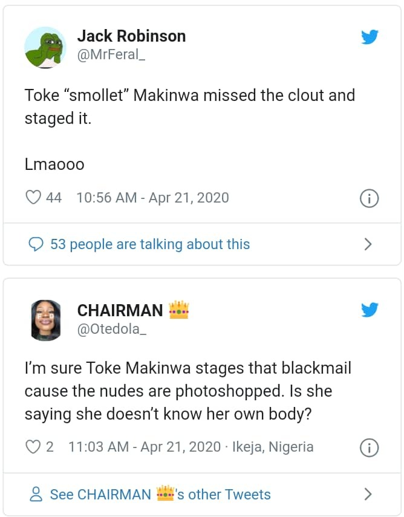
Task: Like CHAIRMAN's tweet with heart icon
Action: [x=32, y=447]
